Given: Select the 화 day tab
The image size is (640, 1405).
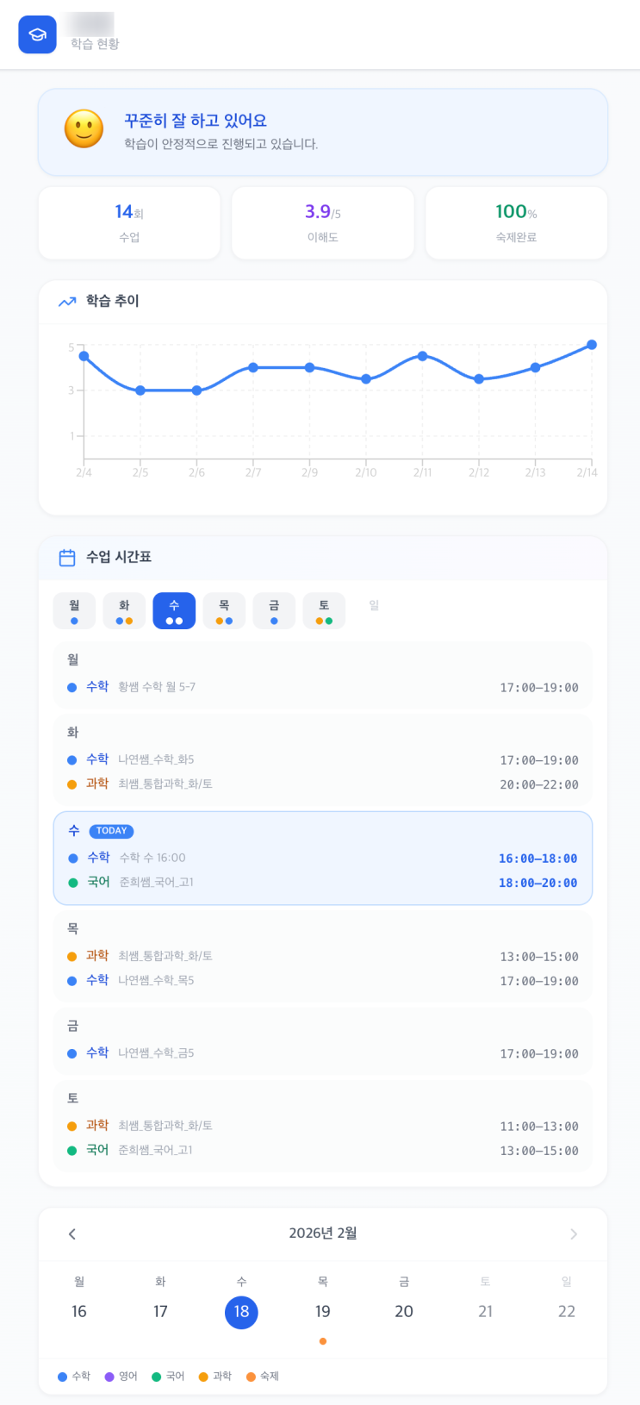Looking at the screenshot, I should [124, 610].
